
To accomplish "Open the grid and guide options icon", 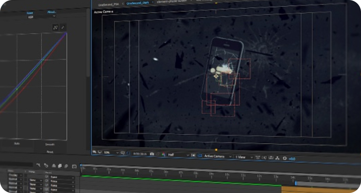I will (123, 153).
